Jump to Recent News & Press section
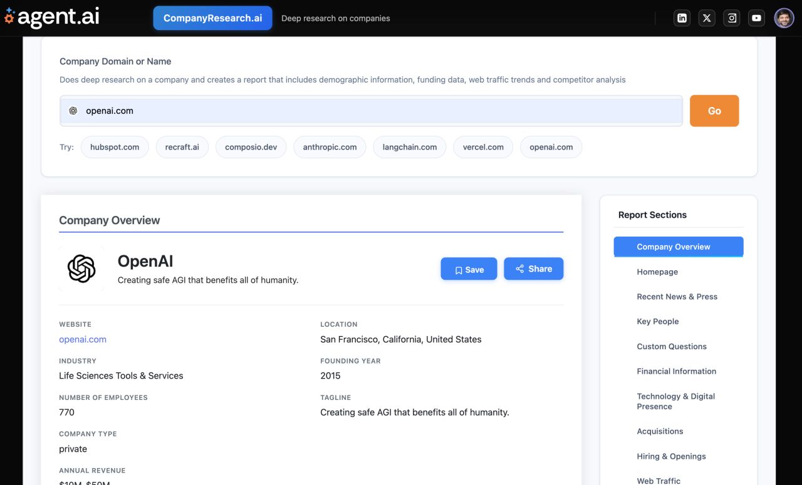 [x=677, y=297]
